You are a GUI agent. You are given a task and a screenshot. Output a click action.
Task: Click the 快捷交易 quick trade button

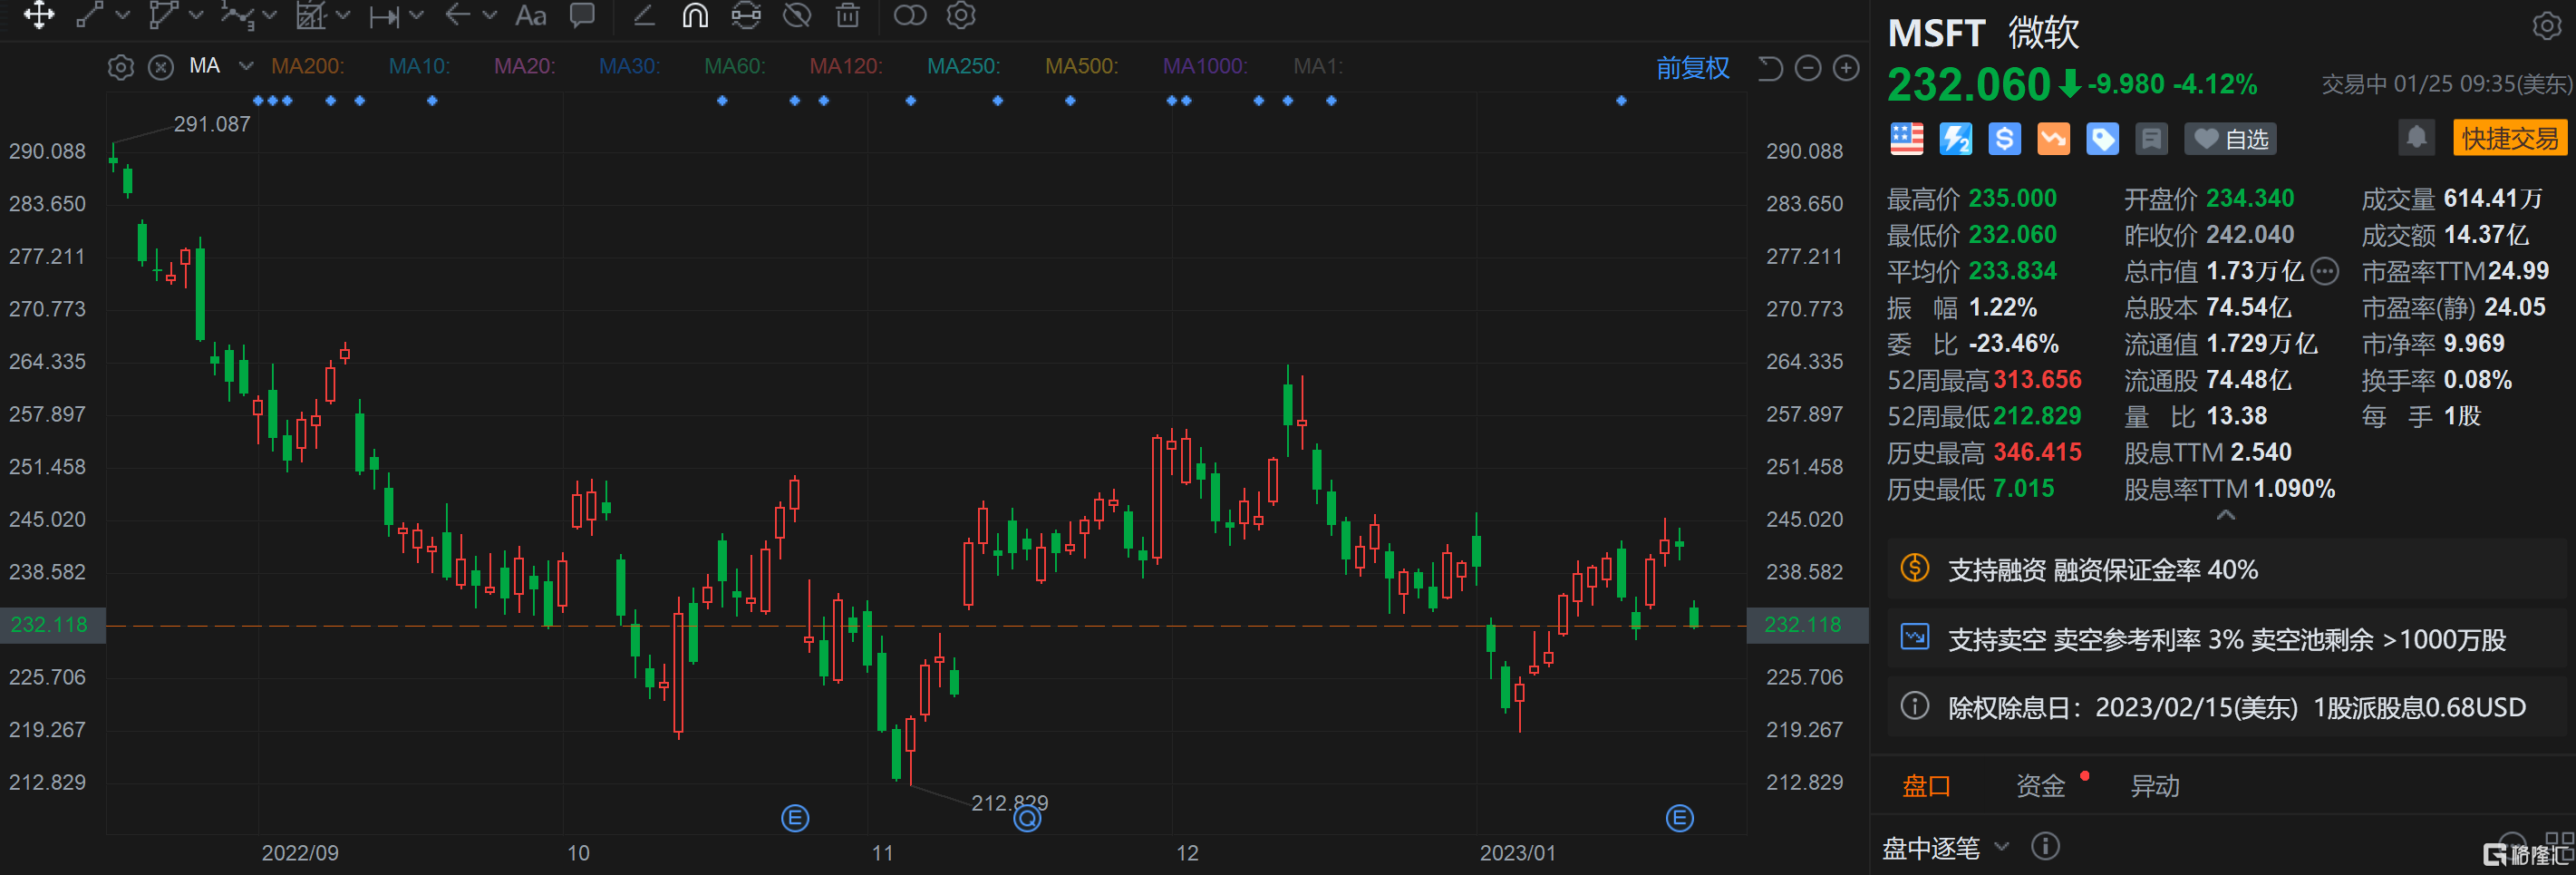[2510, 138]
